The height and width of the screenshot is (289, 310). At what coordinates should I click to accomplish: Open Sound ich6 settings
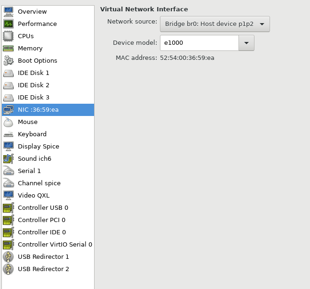(x=48, y=159)
